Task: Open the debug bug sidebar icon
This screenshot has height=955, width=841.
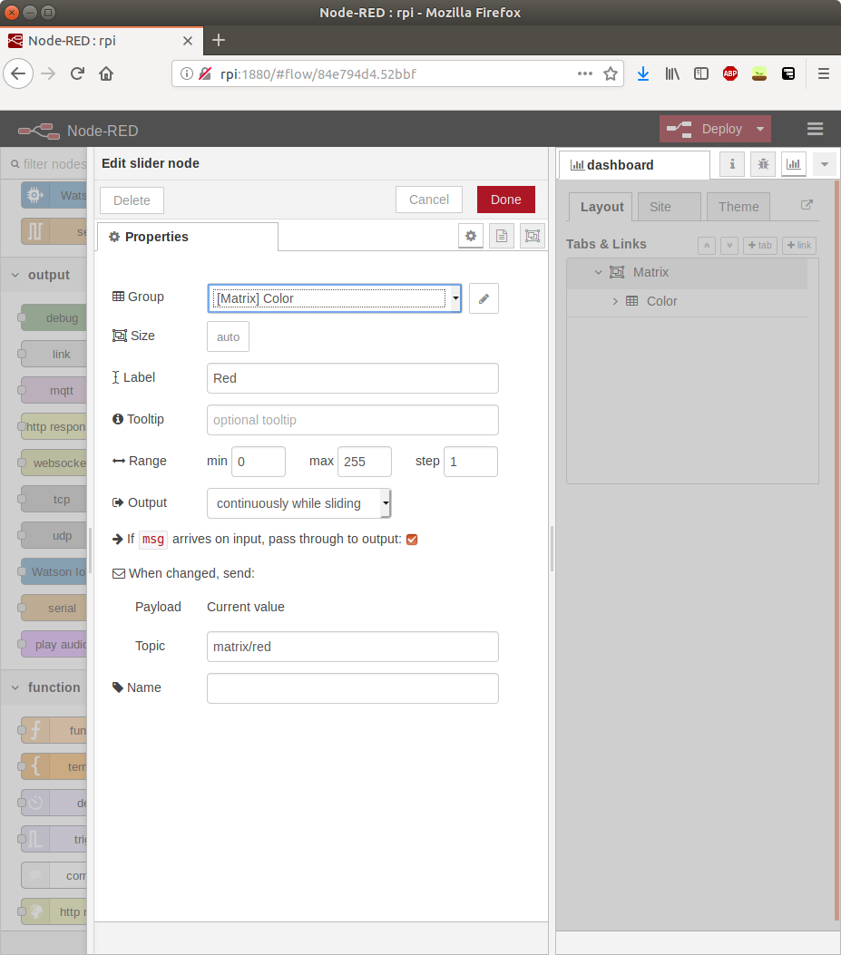Action: (763, 164)
